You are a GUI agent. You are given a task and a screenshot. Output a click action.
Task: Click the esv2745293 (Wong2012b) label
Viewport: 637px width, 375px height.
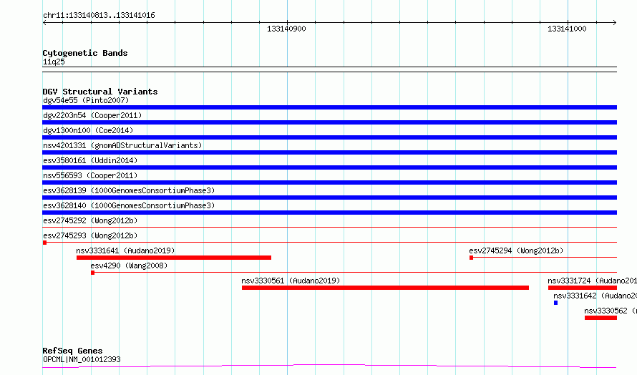pos(90,235)
